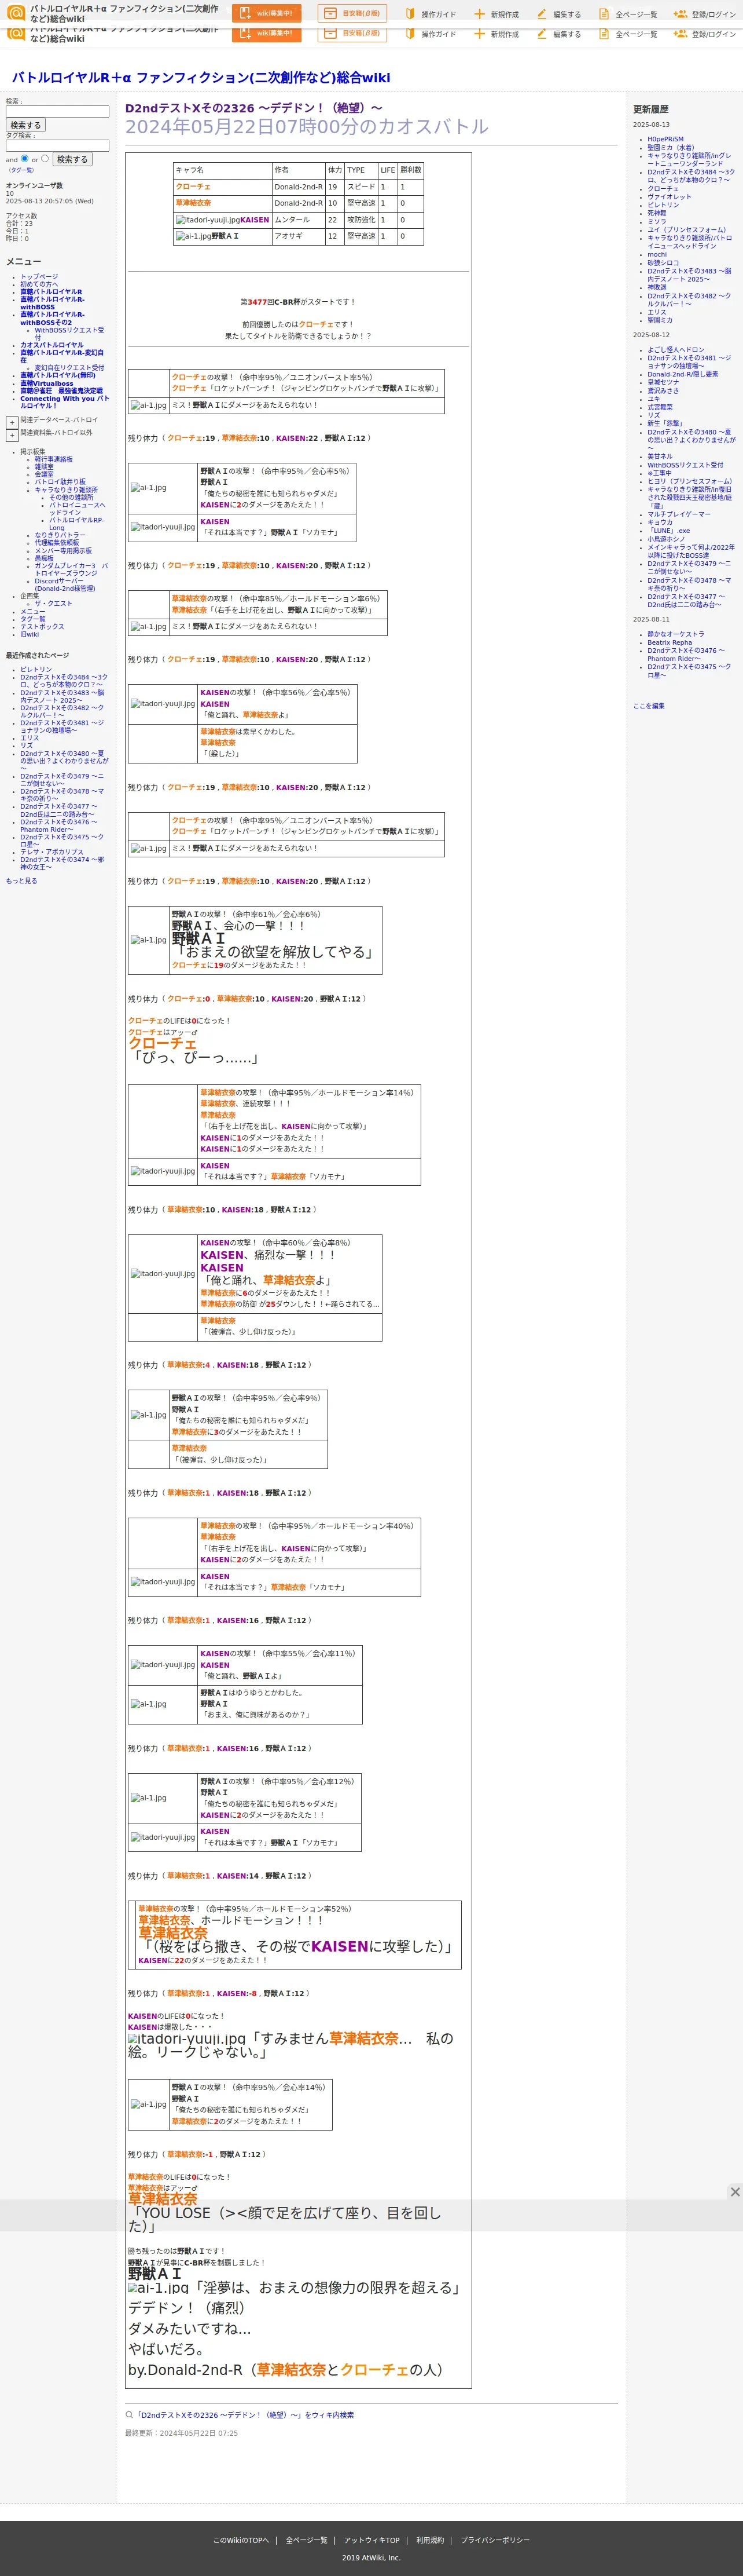
Task: Open 静かなオーケストラ in update history
Action: click(675, 634)
